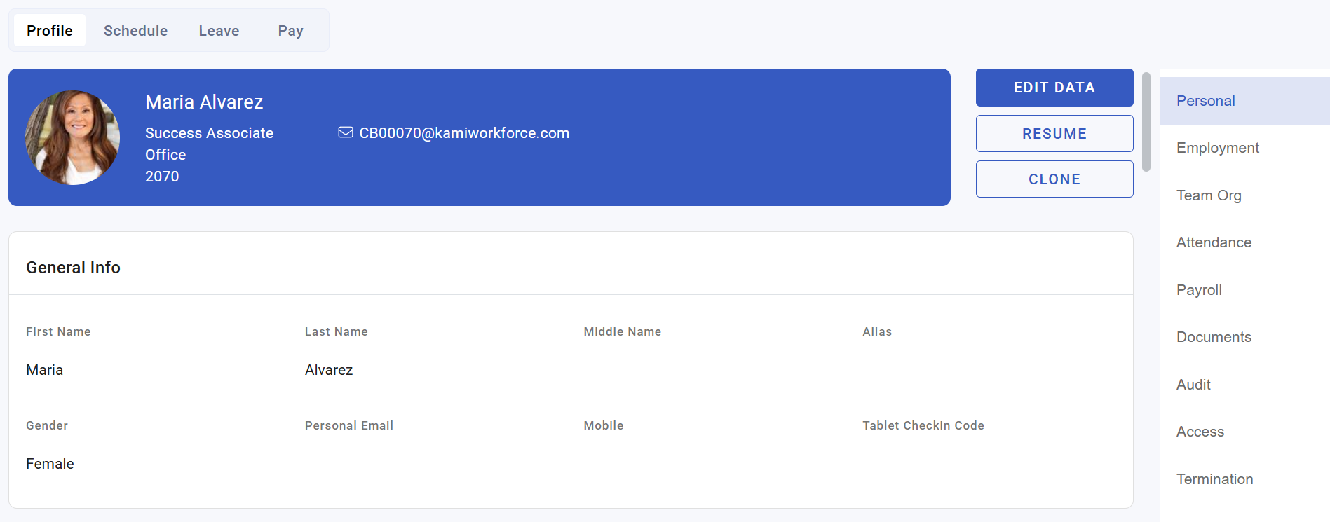Click the CB00070@kamiworkforce.com email address
The width and height of the screenshot is (1330, 522).
tap(464, 133)
